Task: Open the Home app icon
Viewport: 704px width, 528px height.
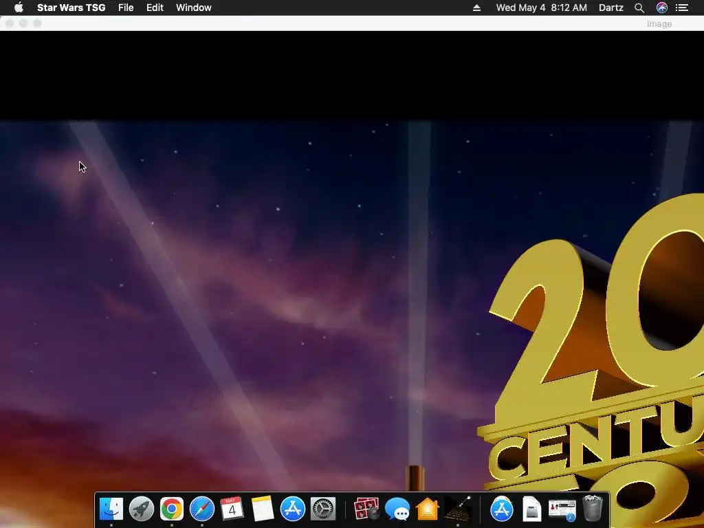Action: click(428, 509)
